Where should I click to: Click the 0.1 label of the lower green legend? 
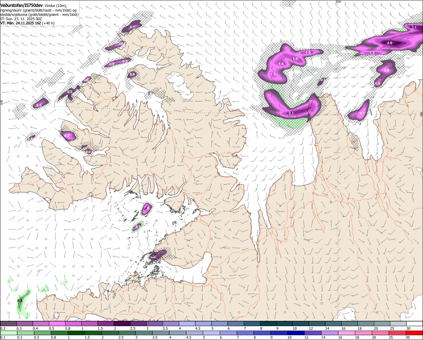3,337
